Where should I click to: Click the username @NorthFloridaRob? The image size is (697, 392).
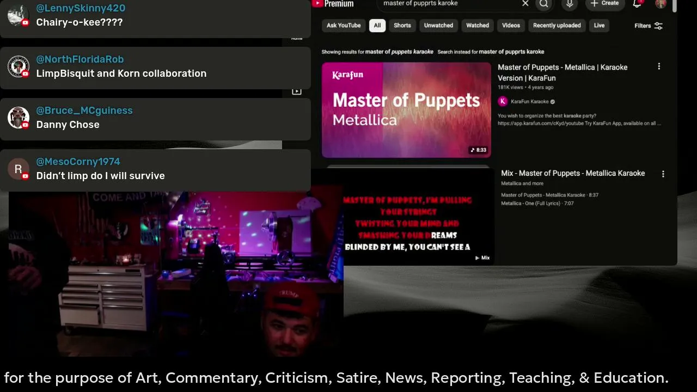click(x=80, y=59)
